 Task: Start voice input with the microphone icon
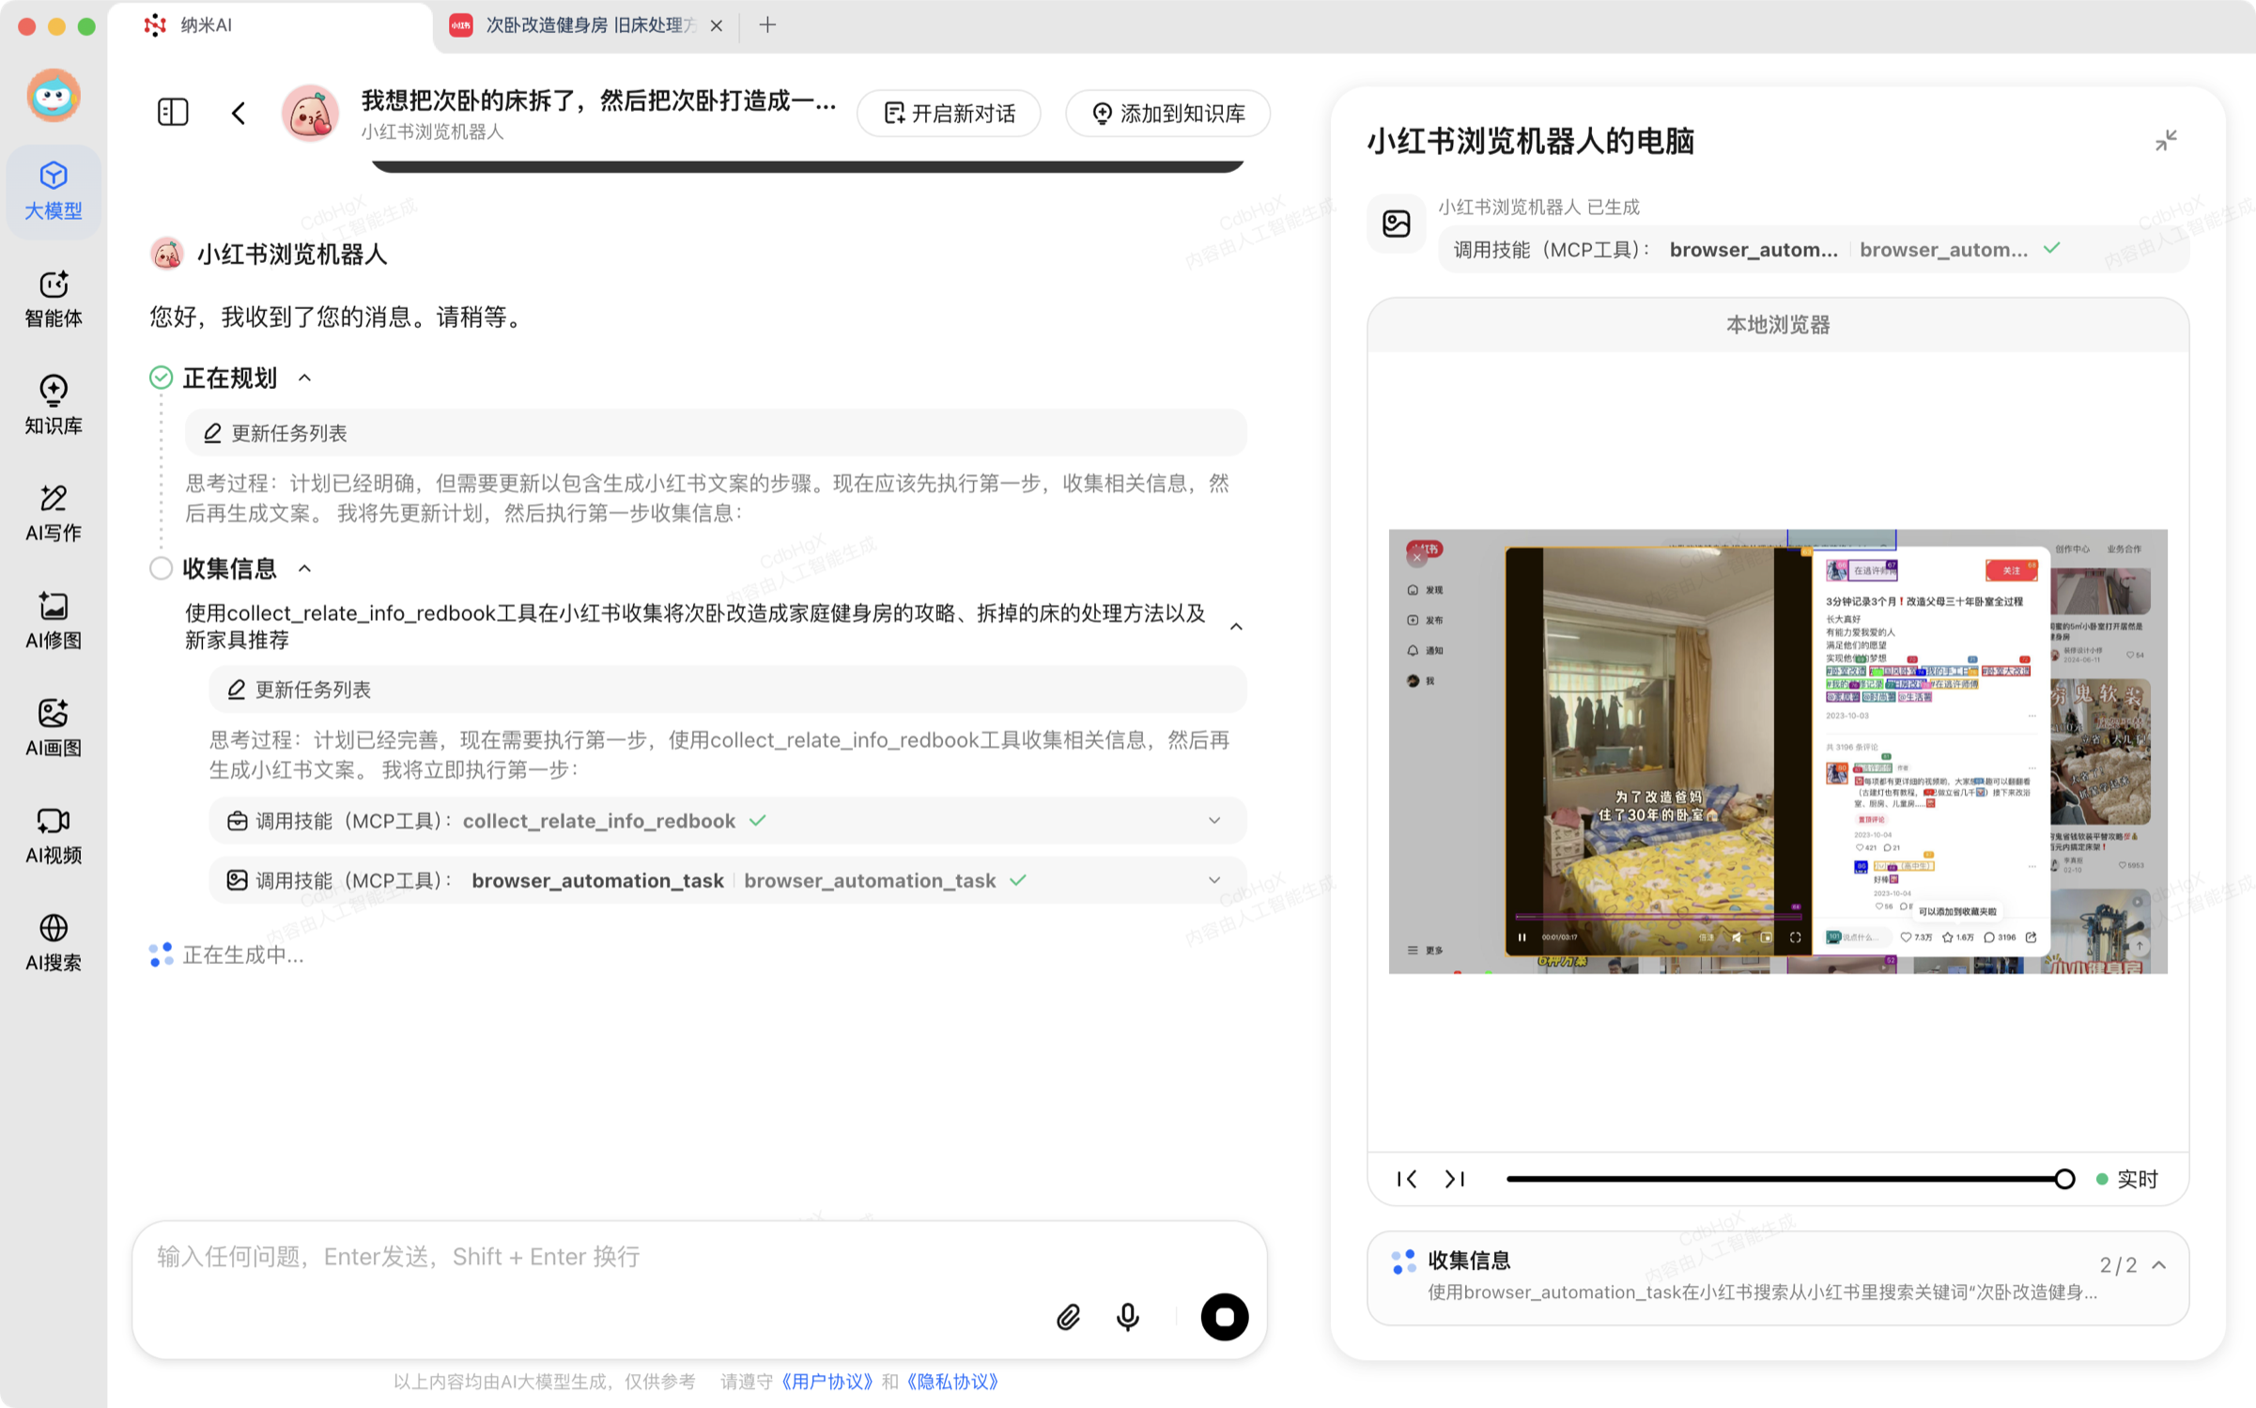point(1128,1318)
